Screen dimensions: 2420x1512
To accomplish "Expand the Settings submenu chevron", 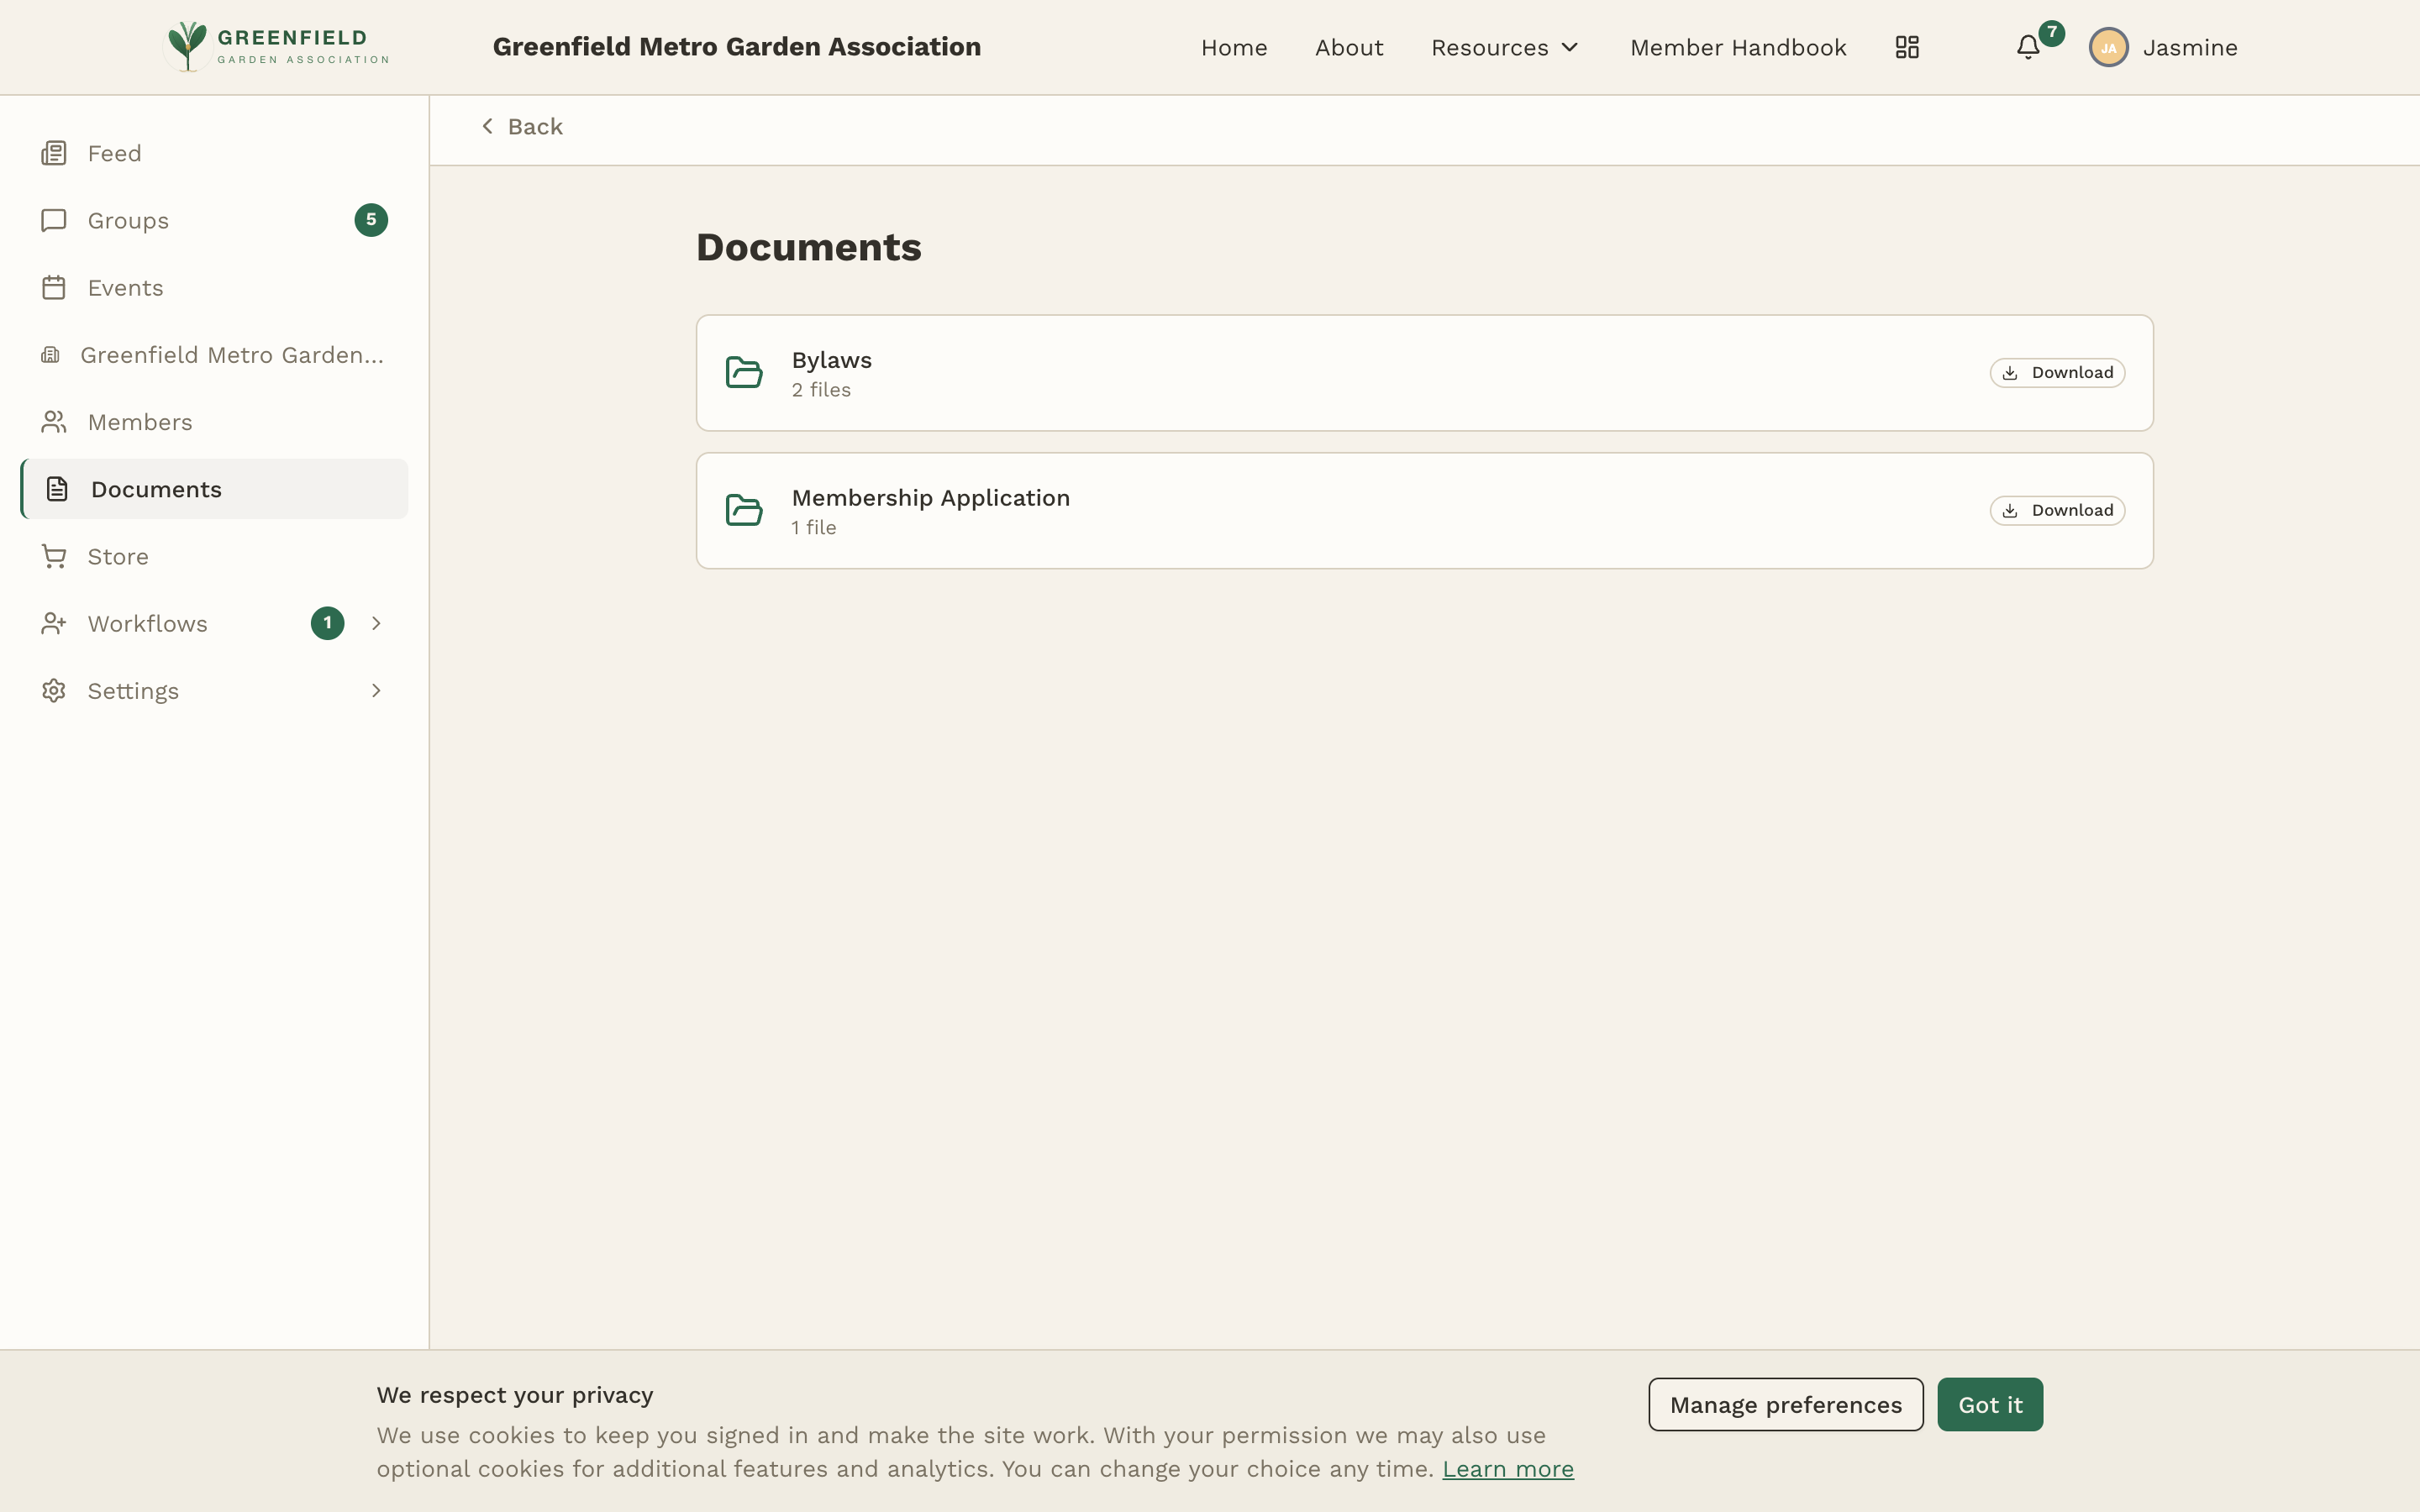I will pos(376,691).
